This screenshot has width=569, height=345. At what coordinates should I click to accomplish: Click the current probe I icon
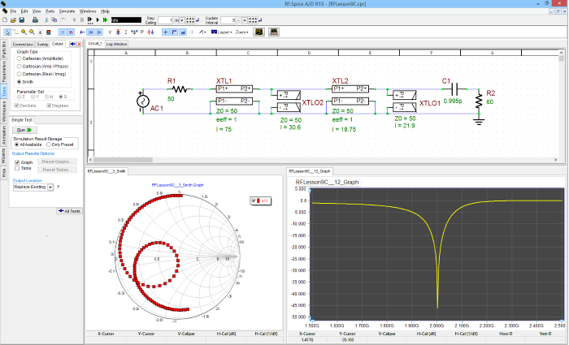point(126,32)
